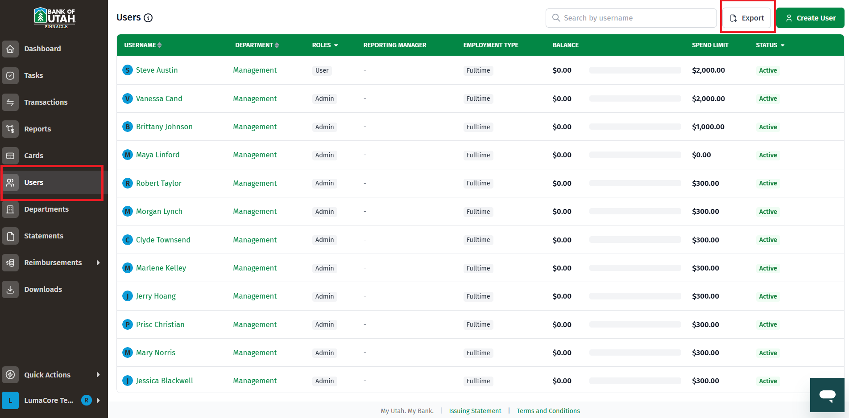Click the Departments building icon
Image resolution: width=849 pixels, height=418 pixels.
10,209
